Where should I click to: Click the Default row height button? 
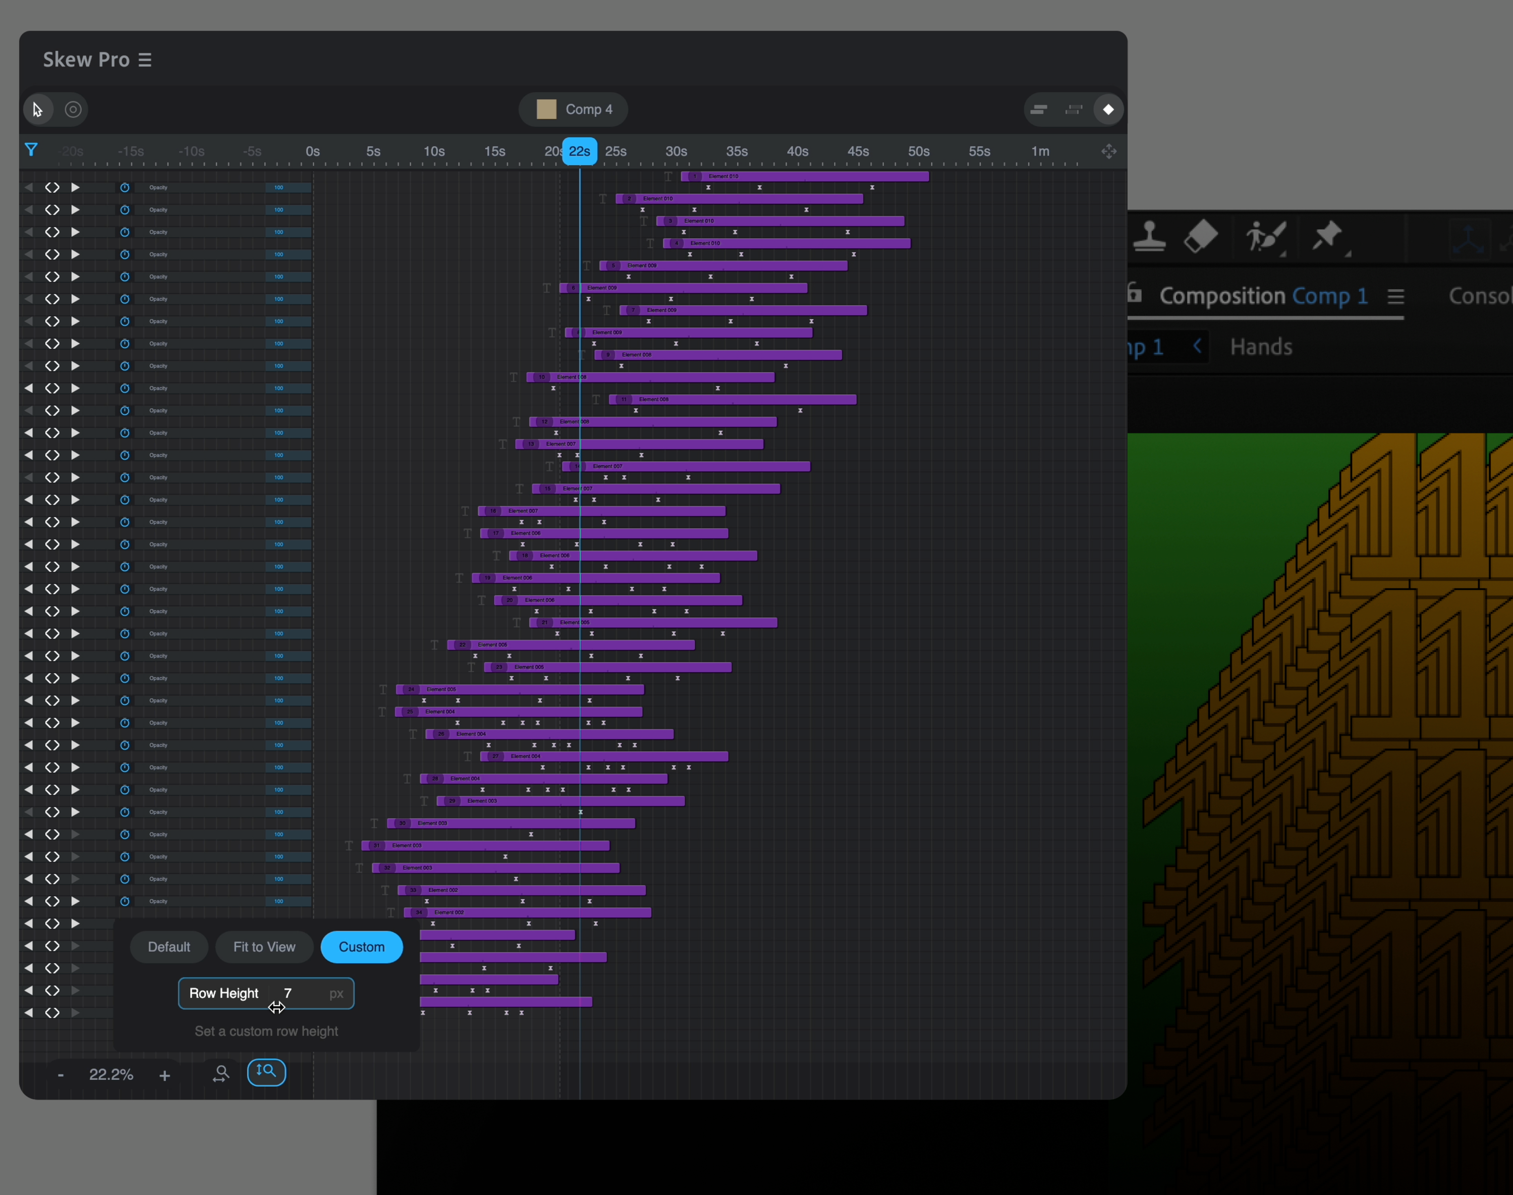[169, 947]
